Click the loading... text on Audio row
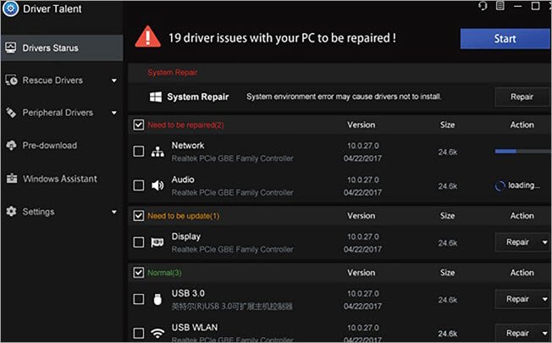This screenshot has width=552, height=343. coord(524,185)
